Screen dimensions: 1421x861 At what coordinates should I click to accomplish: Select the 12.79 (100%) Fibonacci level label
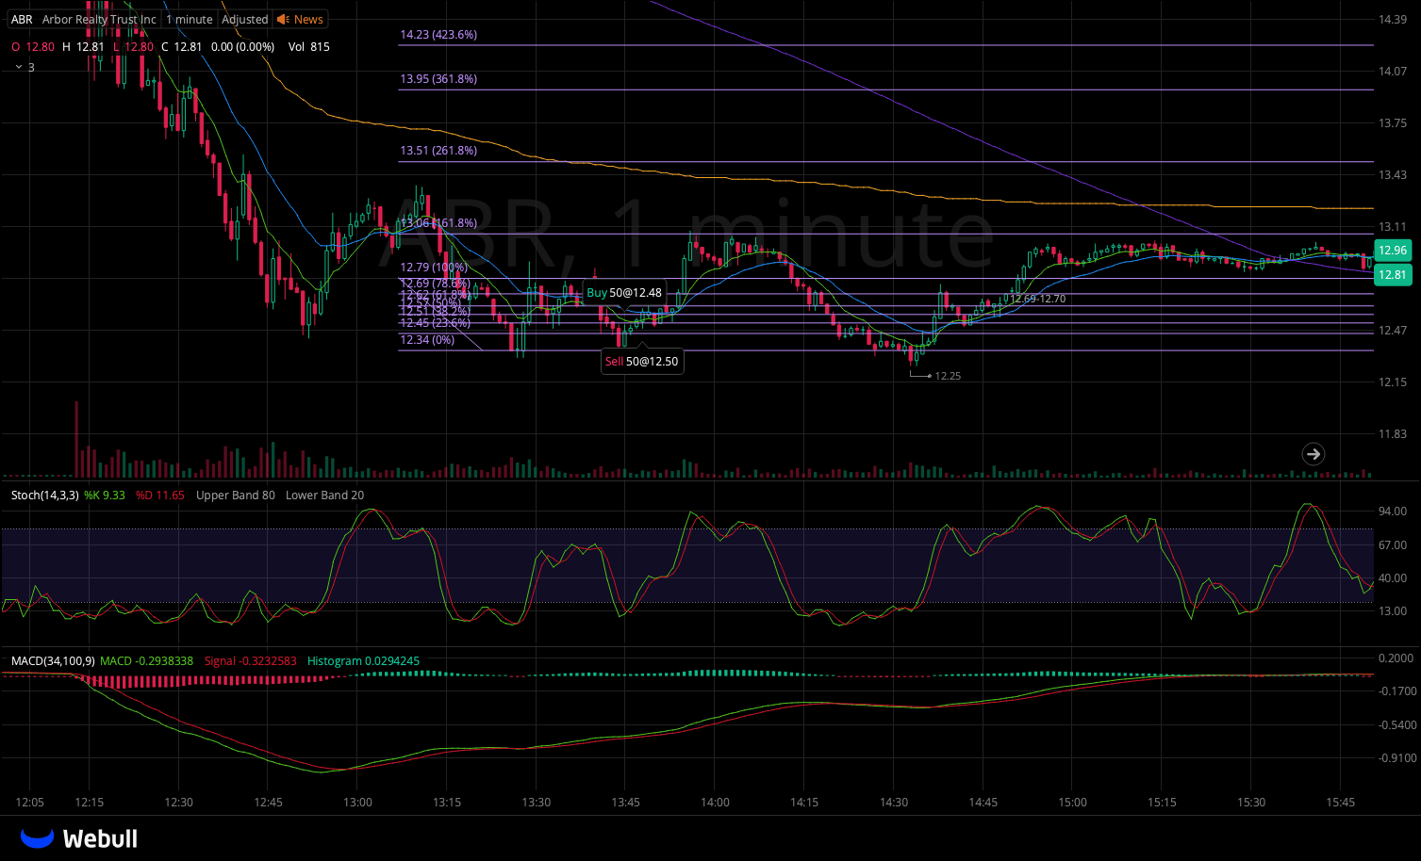coord(434,267)
